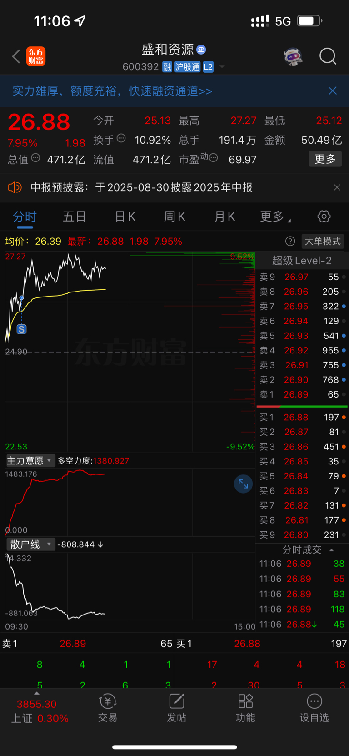Select the 卖9 26.97 order row
This screenshot has width=349, height=756.
point(302,277)
